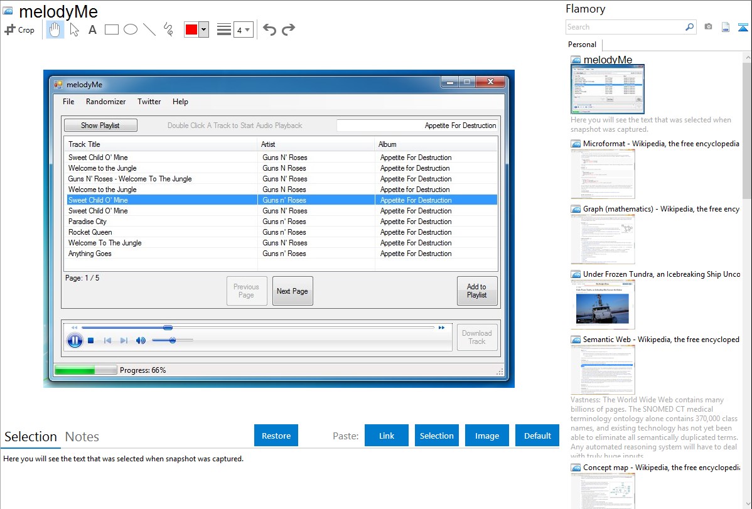
Task: Open the Semantic Web snapshot thumbnail
Action: pyautogui.click(x=603, y=370)
